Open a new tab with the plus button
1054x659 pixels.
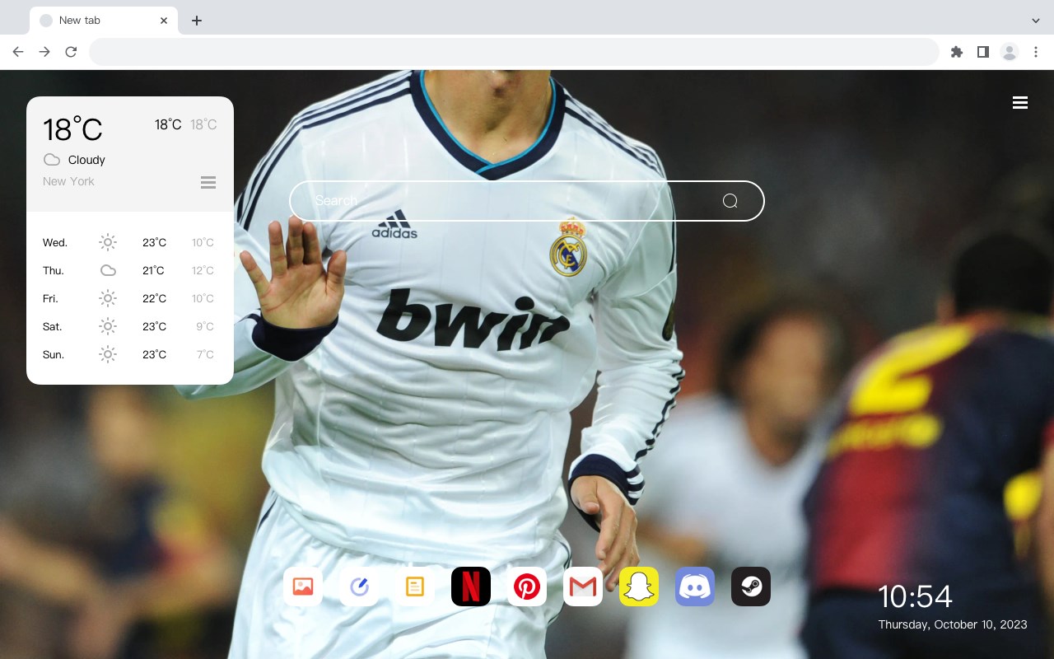click(x=196, y=21)
